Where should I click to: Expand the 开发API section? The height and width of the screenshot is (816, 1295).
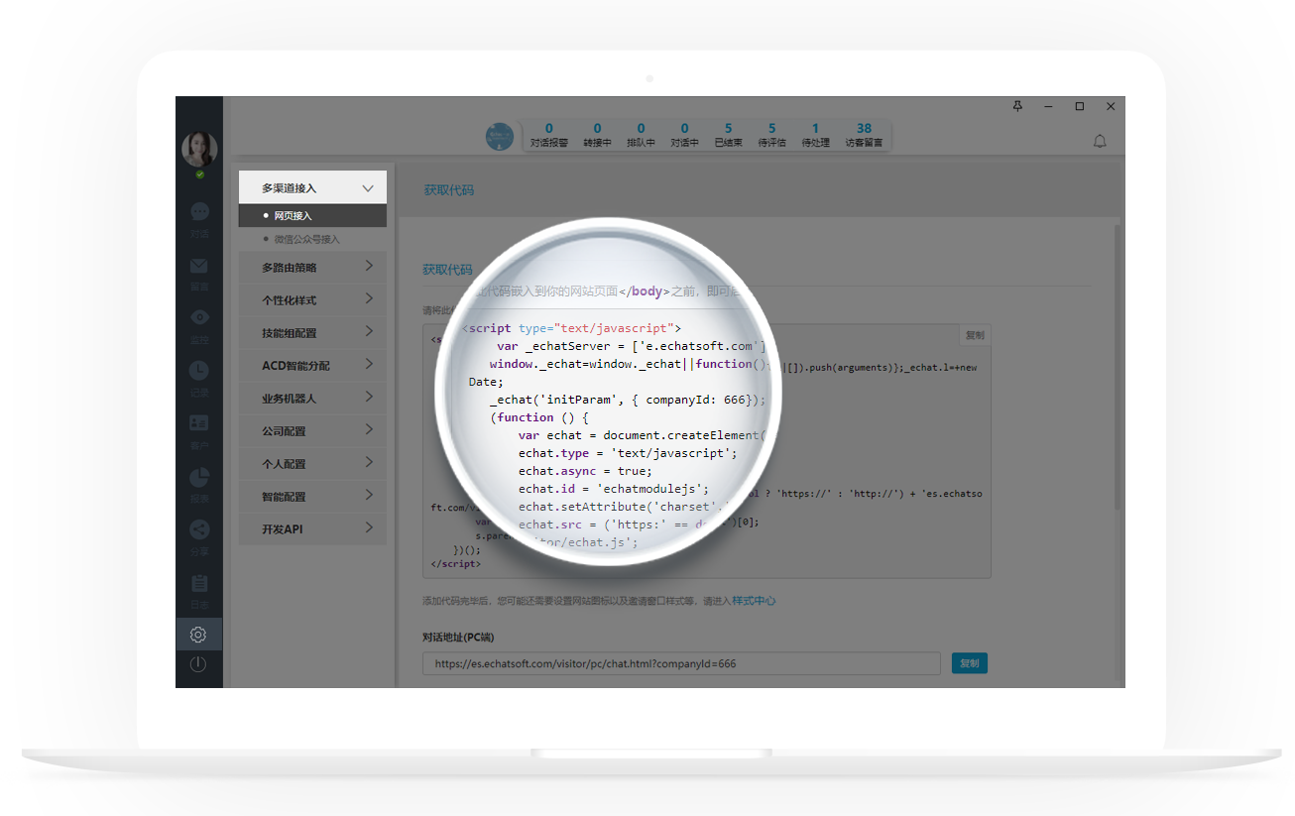[x=312, y=529]
